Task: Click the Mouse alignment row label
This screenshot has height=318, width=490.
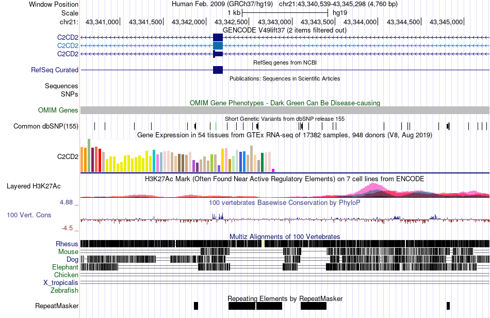Action: pyautogui.click(x=68, y=252)
